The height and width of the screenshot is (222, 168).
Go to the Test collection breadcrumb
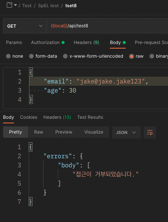tap(27, 6)
